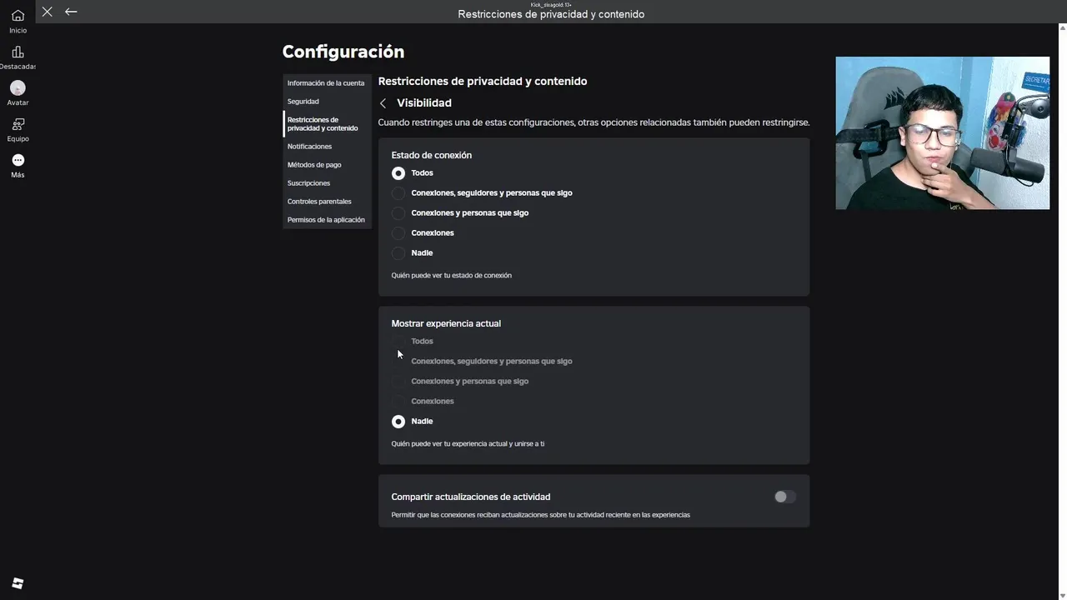Click the webcam video overlay
The height and width of the screenshot is (600, 1067).
click(x=942, y=133)
